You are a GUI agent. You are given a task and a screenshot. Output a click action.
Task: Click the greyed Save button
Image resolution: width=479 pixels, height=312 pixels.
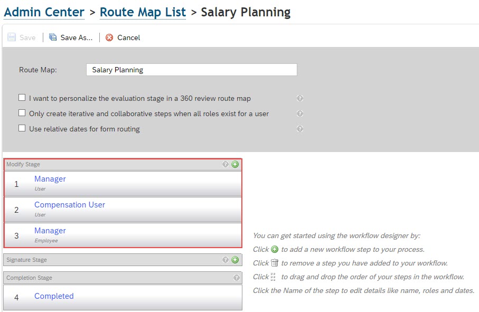click(21, 37)
